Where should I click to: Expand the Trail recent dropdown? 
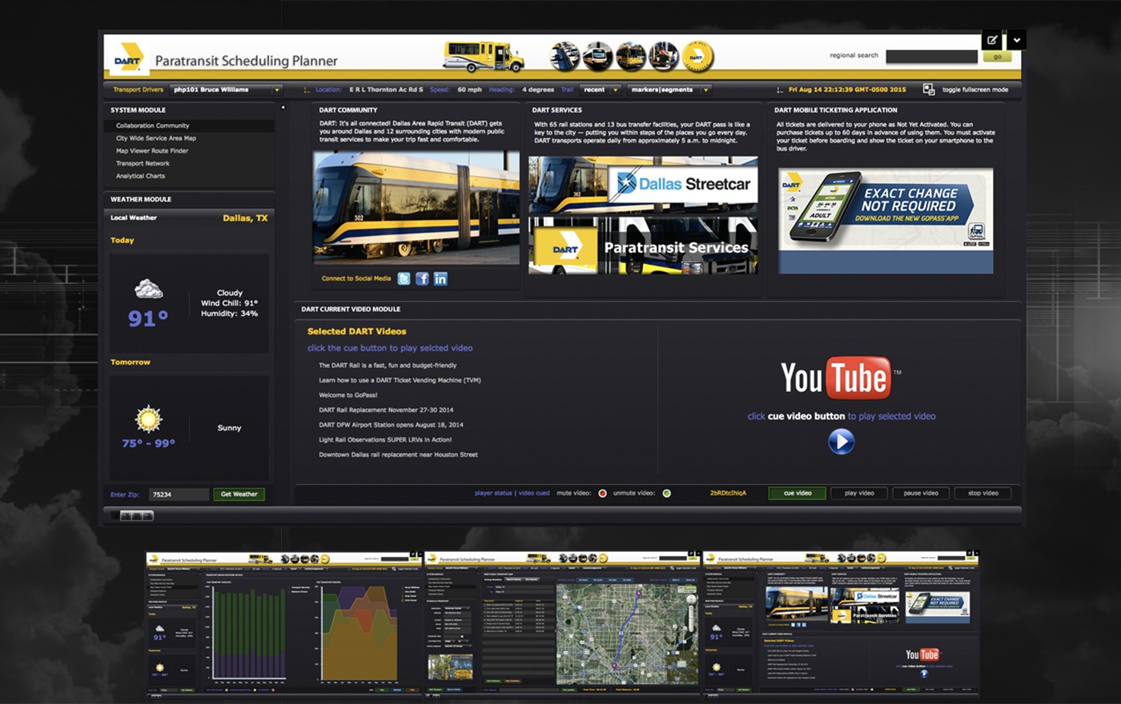pos(615,90)
